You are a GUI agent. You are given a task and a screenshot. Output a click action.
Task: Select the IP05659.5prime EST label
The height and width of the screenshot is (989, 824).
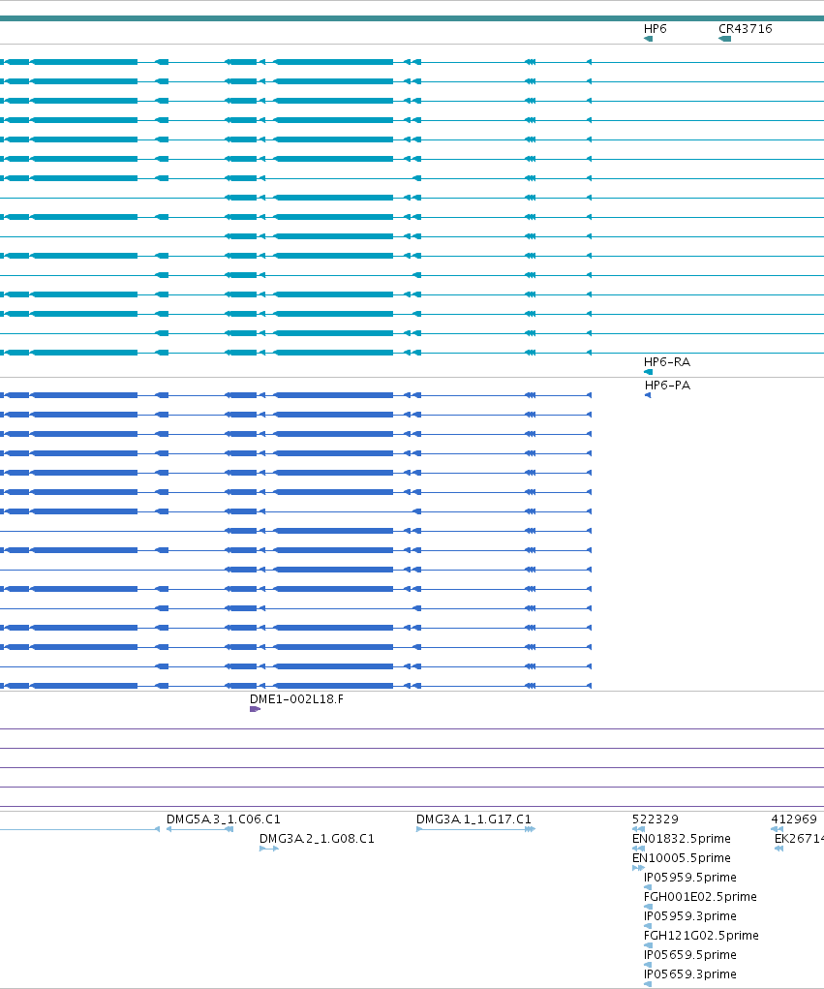pyautogui.click(x=689, y=955)
